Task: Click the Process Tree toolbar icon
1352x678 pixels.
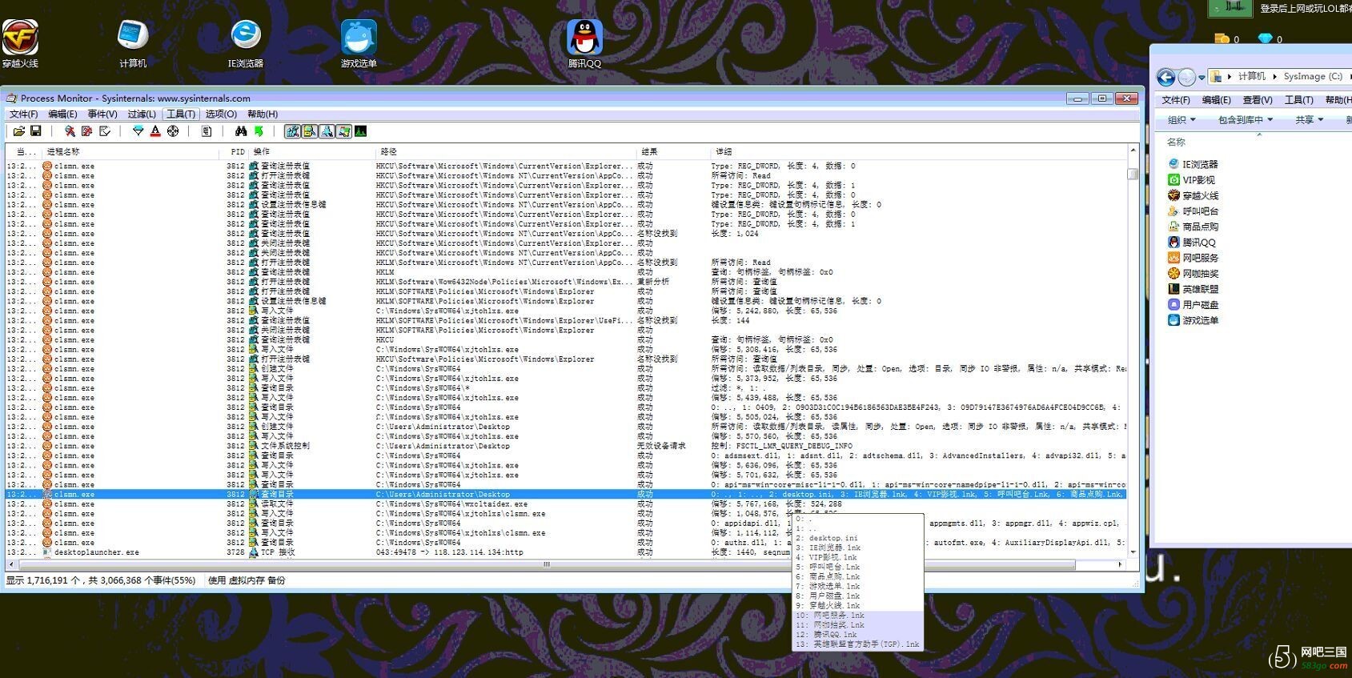Action: point(207,131)
